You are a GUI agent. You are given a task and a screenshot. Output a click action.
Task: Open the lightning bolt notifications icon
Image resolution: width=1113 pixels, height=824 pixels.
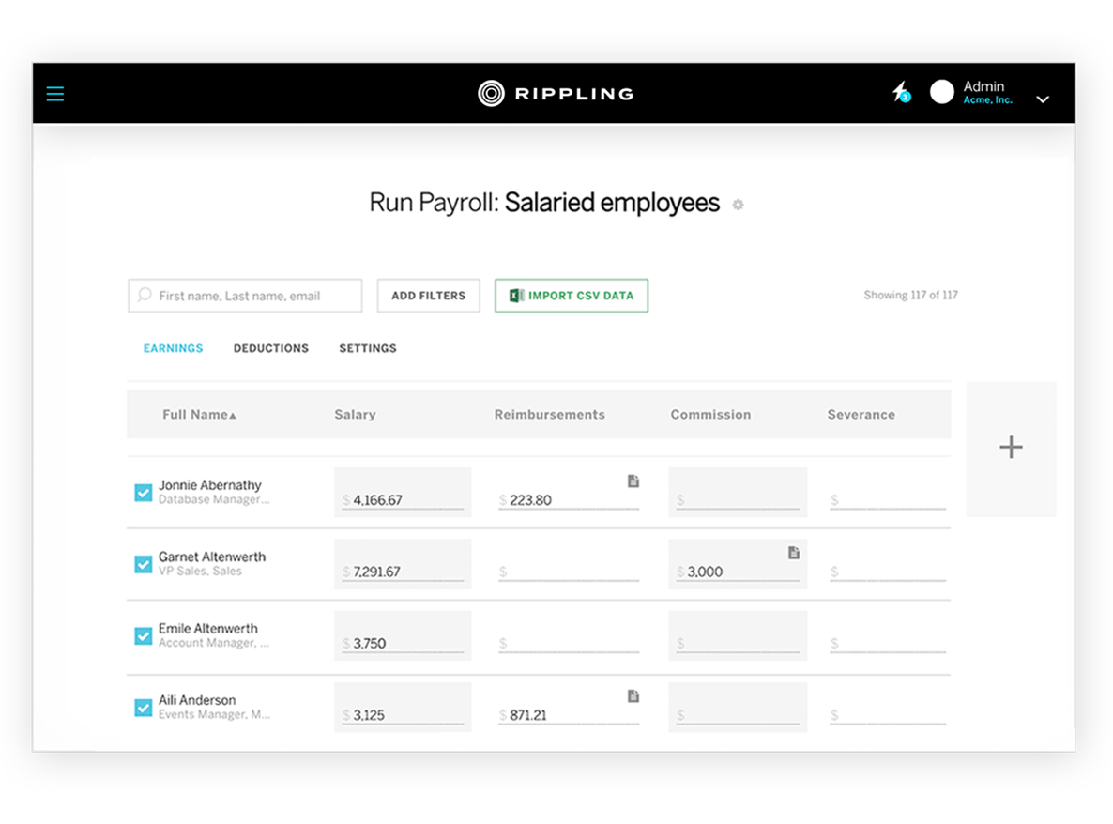coord(900,92)
